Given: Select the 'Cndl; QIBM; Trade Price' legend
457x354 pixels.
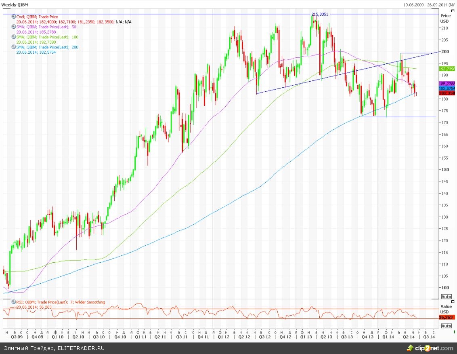Looking at the screenshot, I should click(37, 17).
